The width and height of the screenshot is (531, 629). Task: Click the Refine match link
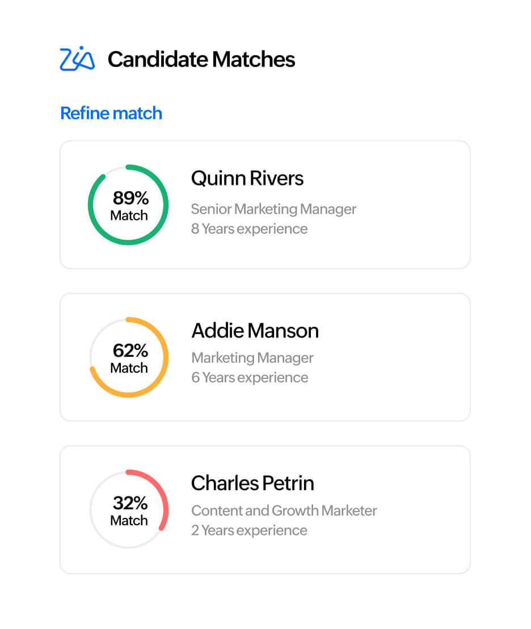tap(111, 113)
